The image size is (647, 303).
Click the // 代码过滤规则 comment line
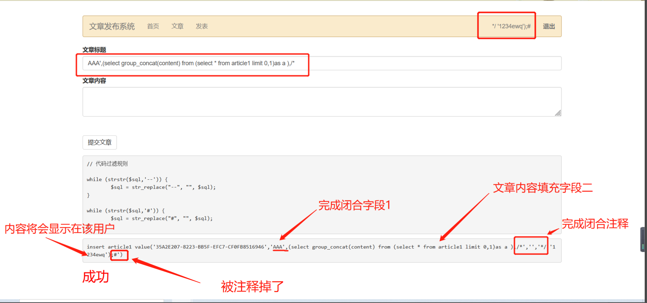tap(107, 164)
